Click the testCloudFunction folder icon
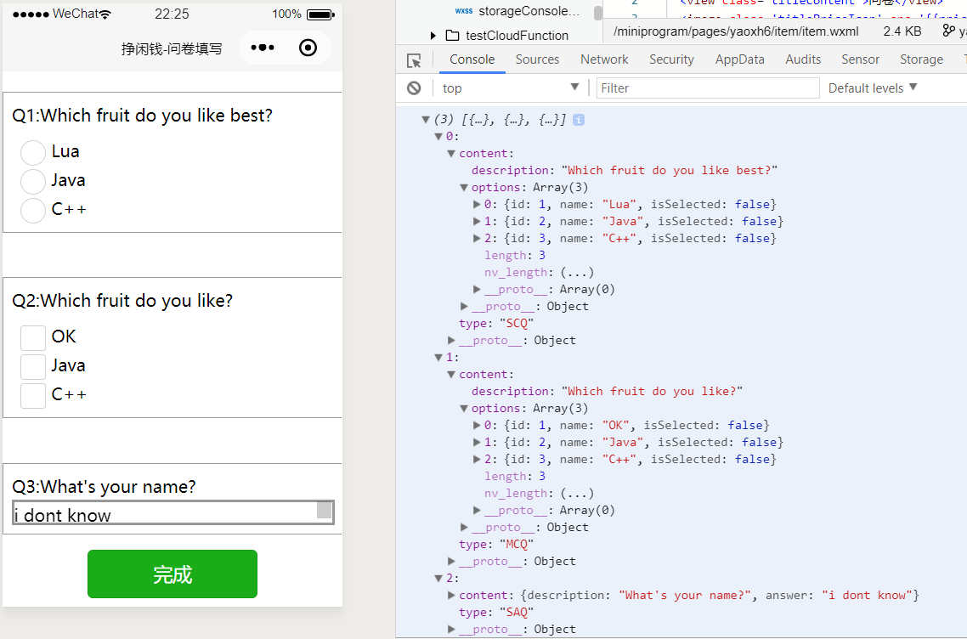The image size is (967, 639). tap(453, 35)
